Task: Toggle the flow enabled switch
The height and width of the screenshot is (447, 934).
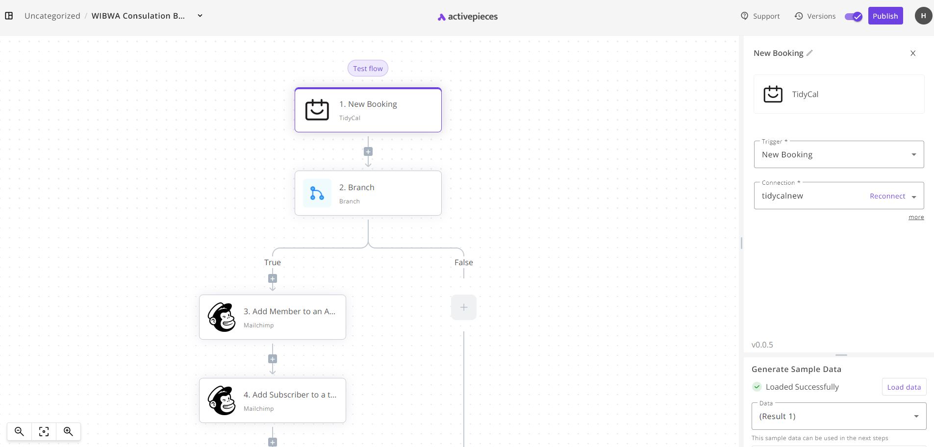Action: click(x=853, y=16)
